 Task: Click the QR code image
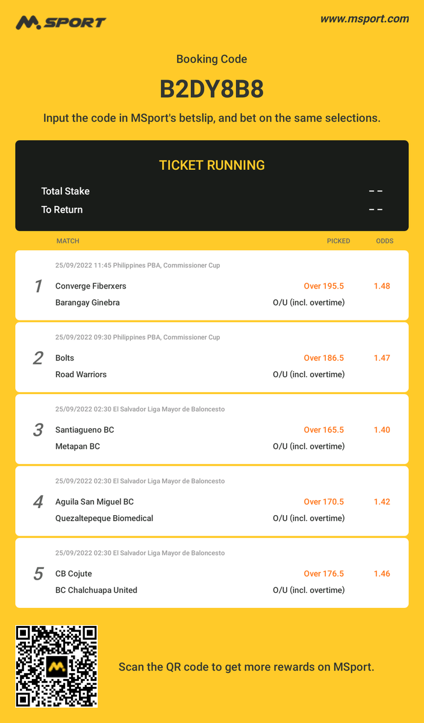[x=57, y=666]
